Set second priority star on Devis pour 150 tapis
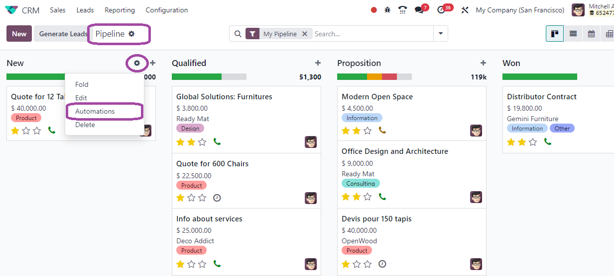 pyautogui.click(x=357, y=264)
